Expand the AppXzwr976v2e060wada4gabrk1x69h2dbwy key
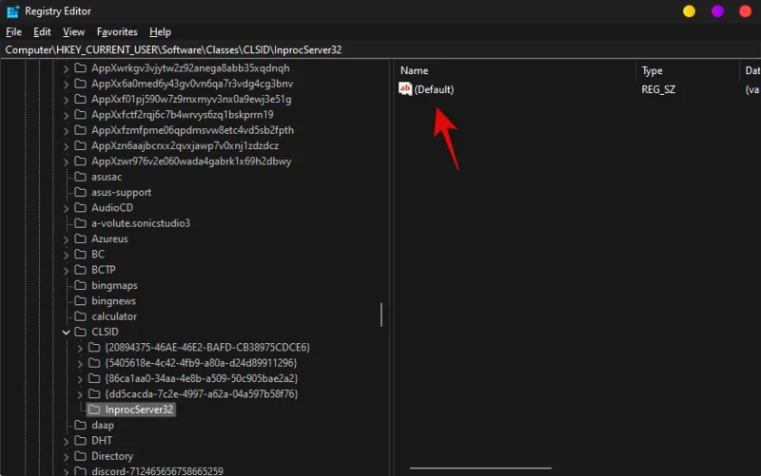This screenshot has height=476, width=761. click(66, 162)
